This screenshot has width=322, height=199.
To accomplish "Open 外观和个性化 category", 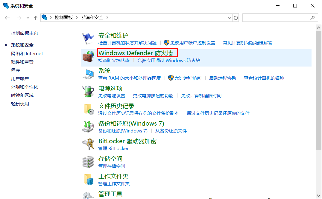I will pyautogui.click(x=25, y=87).
